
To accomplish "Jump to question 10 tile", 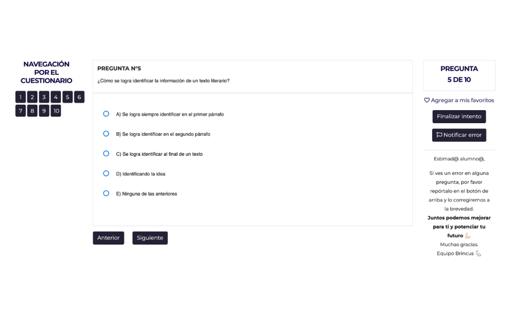I will 56,111.
